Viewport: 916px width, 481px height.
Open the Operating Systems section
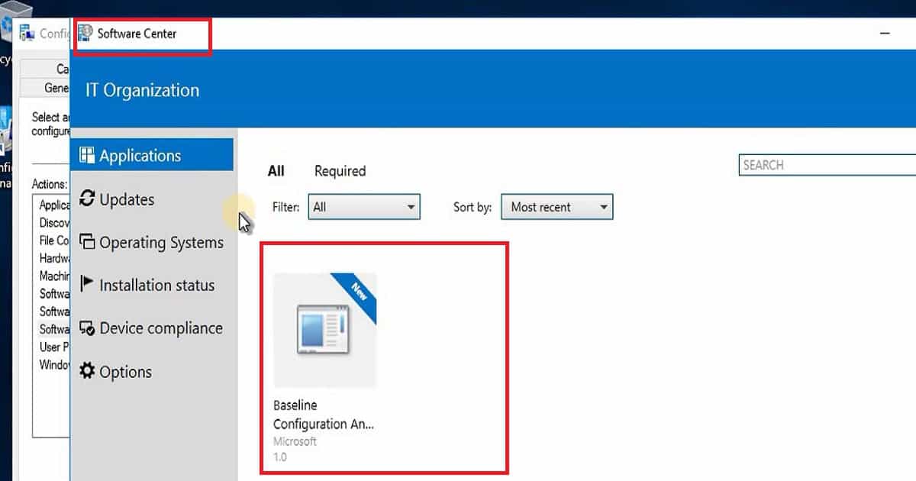click(x=152, y=242)
